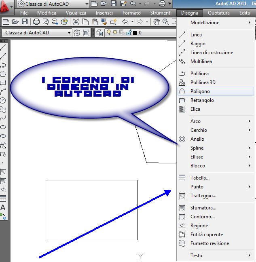Click Plot printer icon in quick access bar

click(x=162, y=4)
